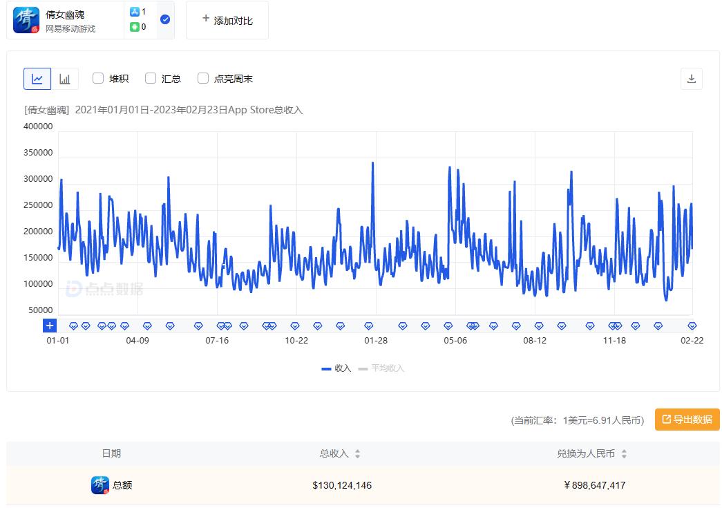722x508 pixels.
Task: Enable the 汇总 checkbox
Action: click(151, 79)
